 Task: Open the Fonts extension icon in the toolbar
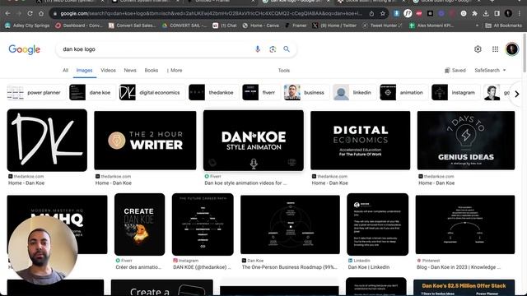point(408,13)
